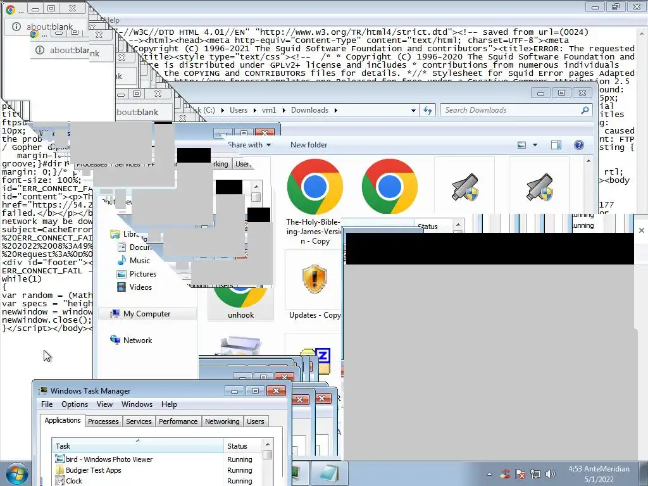Click the taskbar clock showing 4:53

click(x=599, y=474)
